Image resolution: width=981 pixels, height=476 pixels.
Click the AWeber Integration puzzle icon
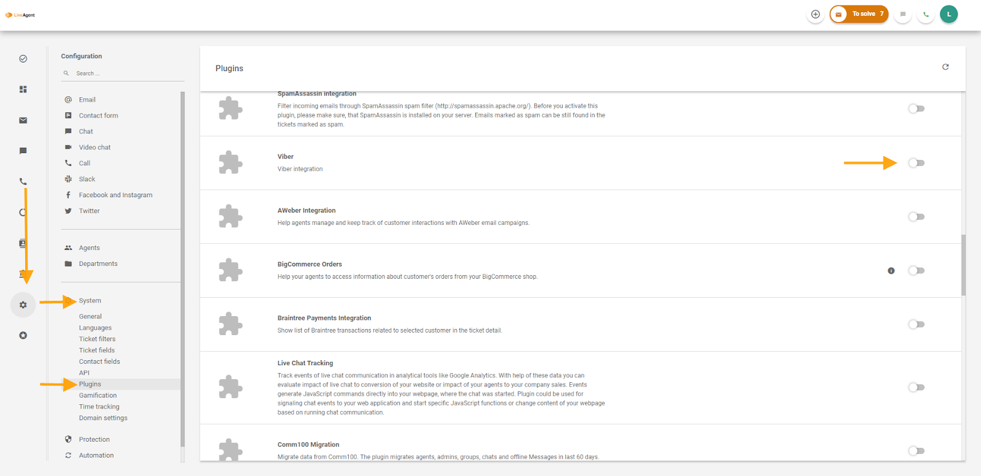coord(231,216)
